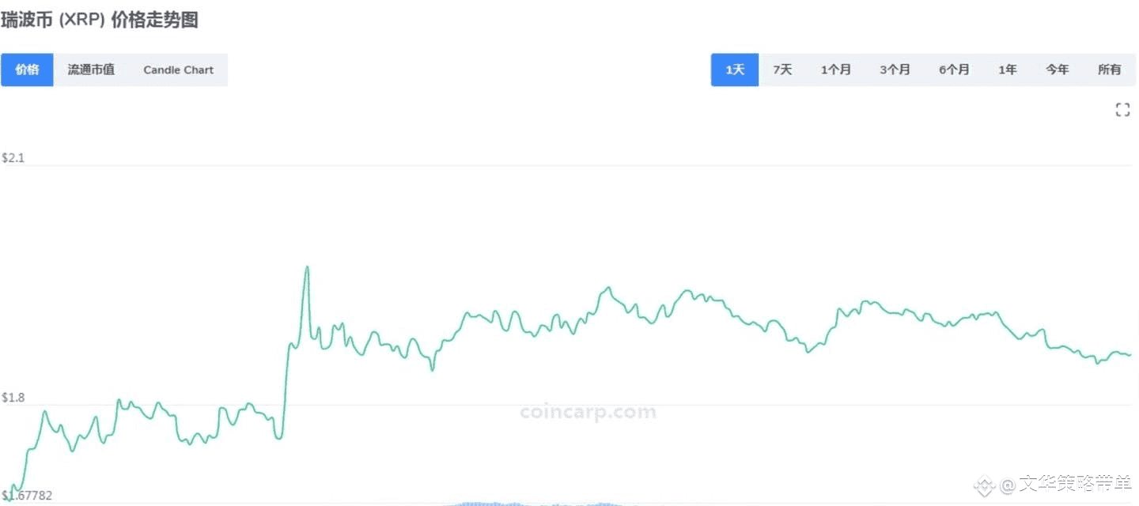Choose the 7天 time range
The height and width of the screenshot is (506, 1139).
coord(782,70)
